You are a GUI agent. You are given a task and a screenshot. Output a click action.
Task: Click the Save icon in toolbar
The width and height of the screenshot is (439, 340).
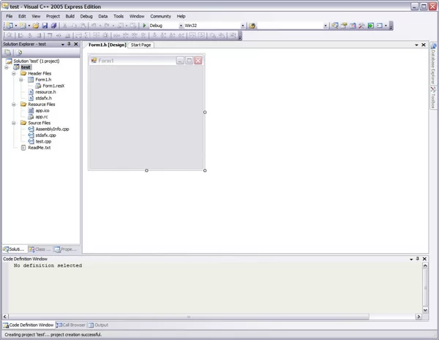45,26
